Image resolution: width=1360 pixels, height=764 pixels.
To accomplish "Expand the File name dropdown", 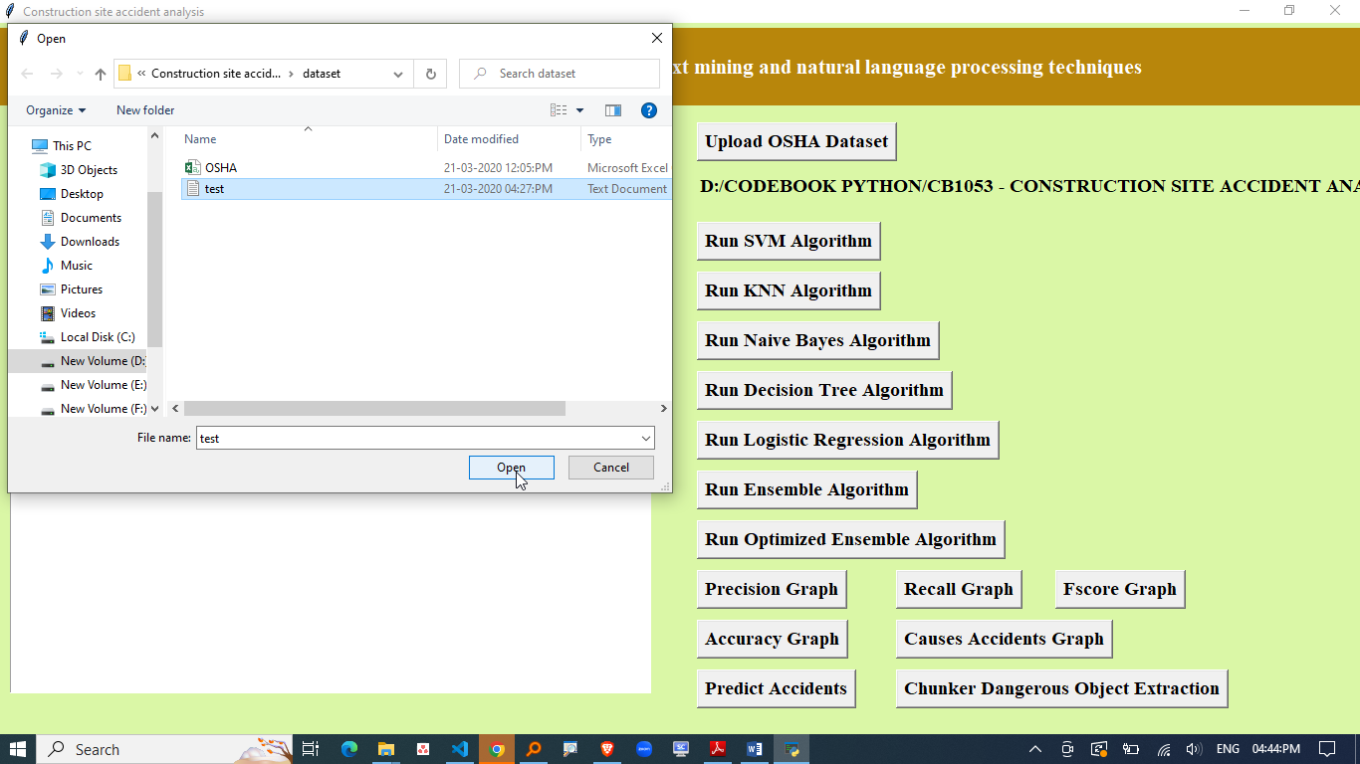I will pyautogui.click(x=647, y=438).
